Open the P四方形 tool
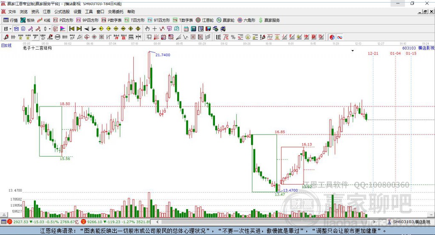Image resolution: width=435 pixels, height=235 pixels. coord(63,20)
